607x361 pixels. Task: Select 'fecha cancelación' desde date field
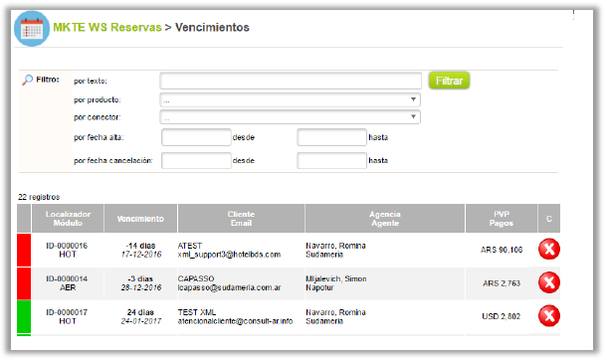(x=196, y=160)
